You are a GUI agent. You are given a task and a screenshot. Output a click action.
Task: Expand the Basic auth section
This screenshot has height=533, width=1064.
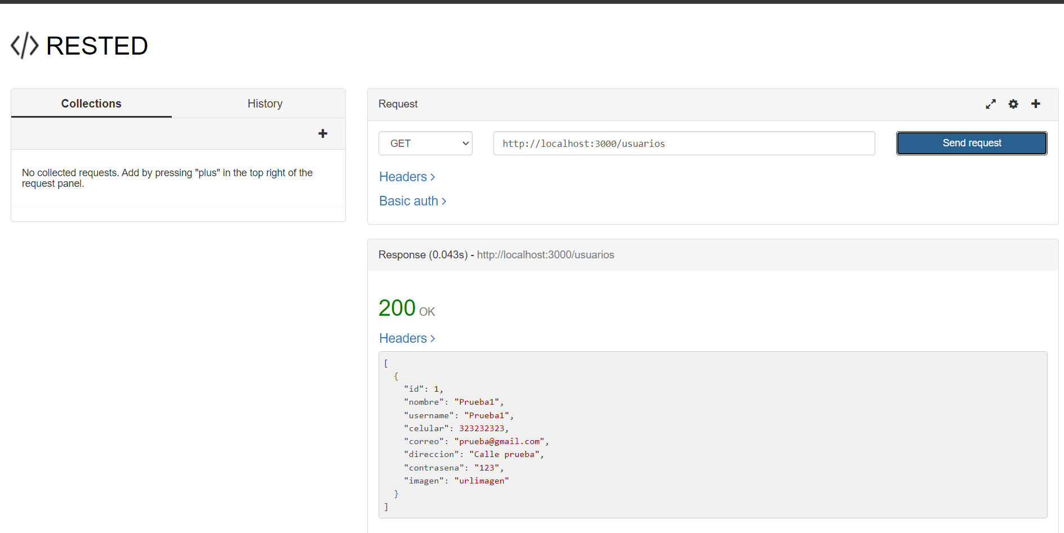412,200
